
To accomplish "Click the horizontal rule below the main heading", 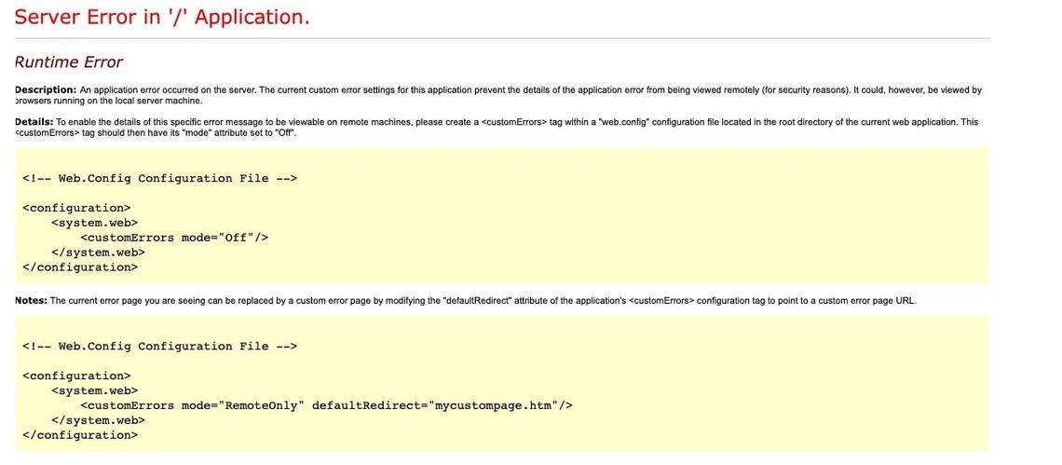I will pos(502,38).
